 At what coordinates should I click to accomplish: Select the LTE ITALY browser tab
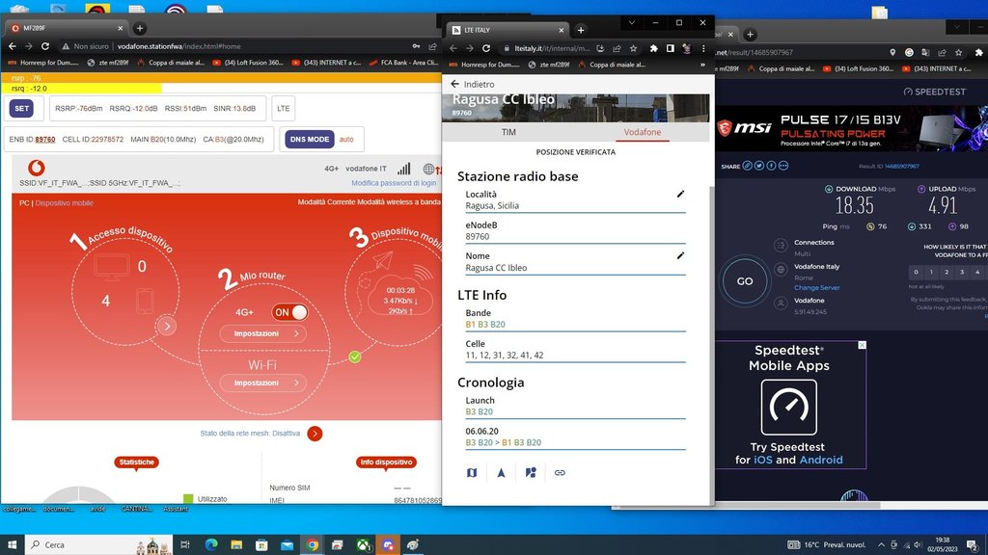pos(508,30)
